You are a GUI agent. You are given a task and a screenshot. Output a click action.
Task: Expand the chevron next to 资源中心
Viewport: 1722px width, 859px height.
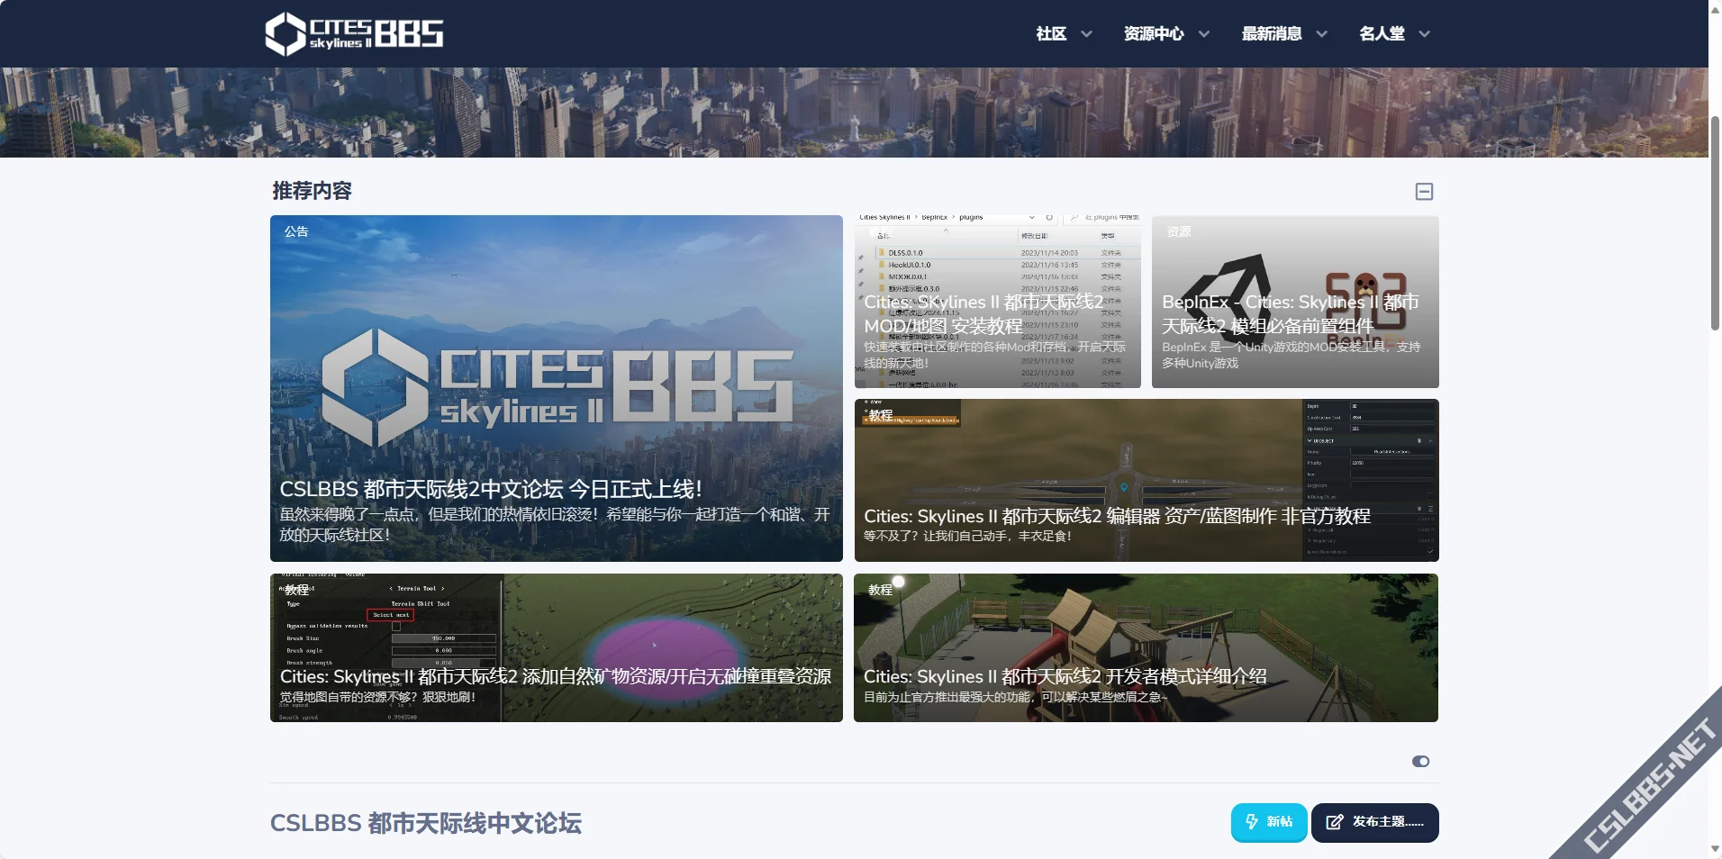(1204, 34)
